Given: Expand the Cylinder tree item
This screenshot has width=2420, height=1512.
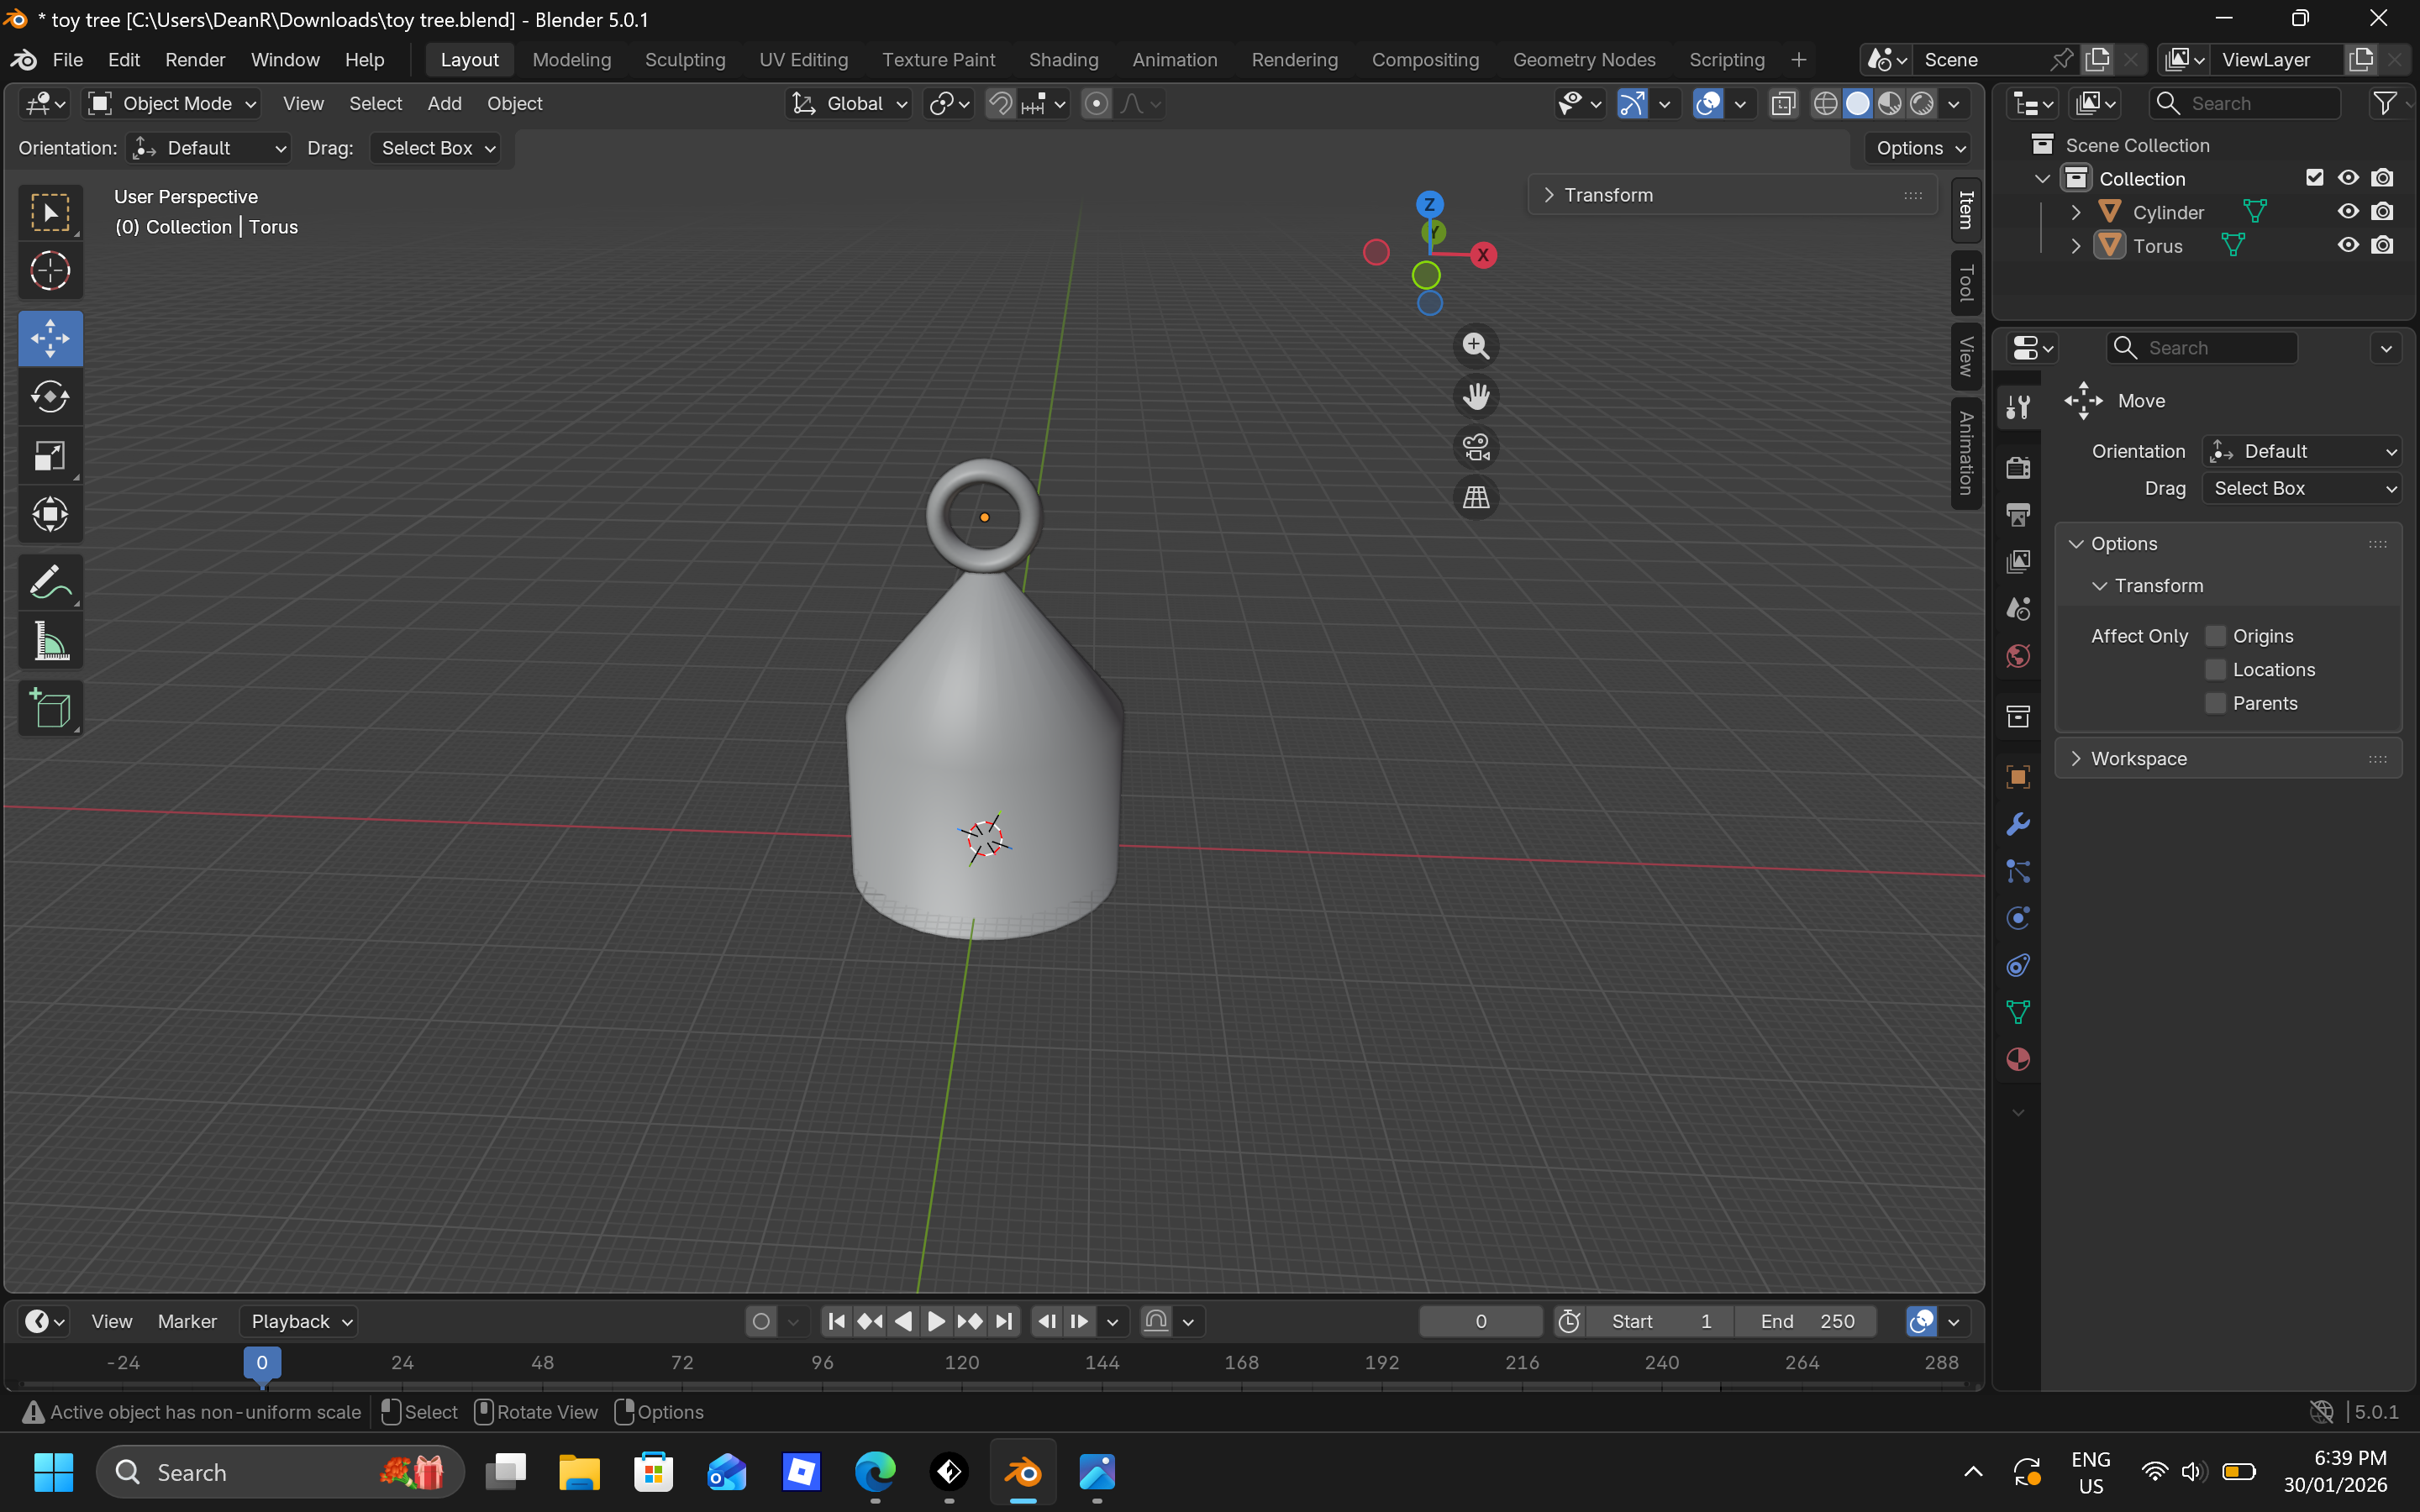Looking at the screenshot, I should tap(2076, 212).
